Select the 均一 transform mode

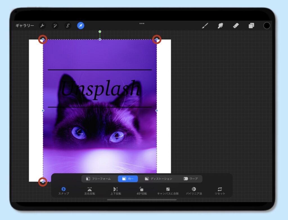point(128,179)
